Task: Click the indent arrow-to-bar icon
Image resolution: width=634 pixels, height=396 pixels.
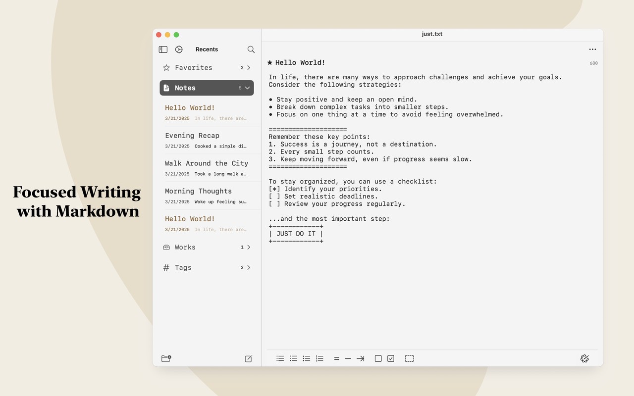Action: click(x=361, y=358)
